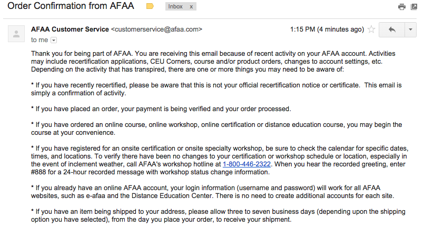This screenshot has width=424, height=227.
Task: Print the email with the printer icon
Action: (402, 7)
